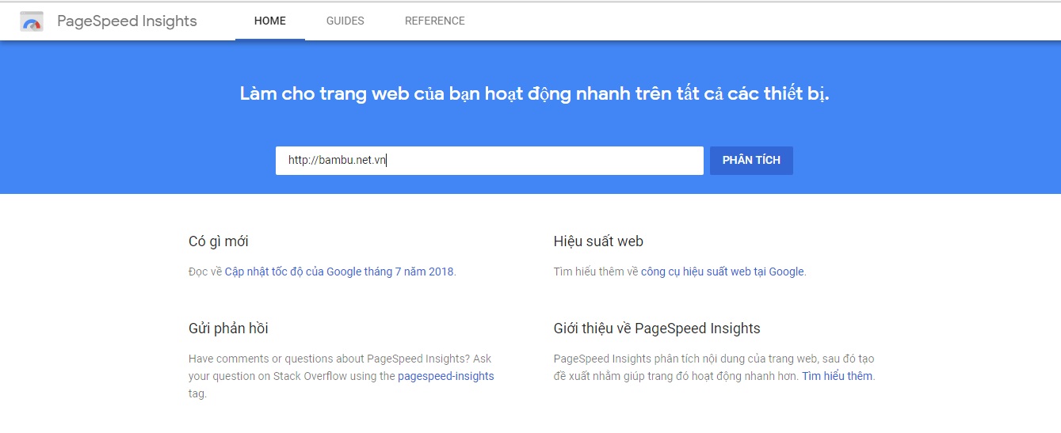Click the Có gì mới heading
1061x433 pixels.
219,241
